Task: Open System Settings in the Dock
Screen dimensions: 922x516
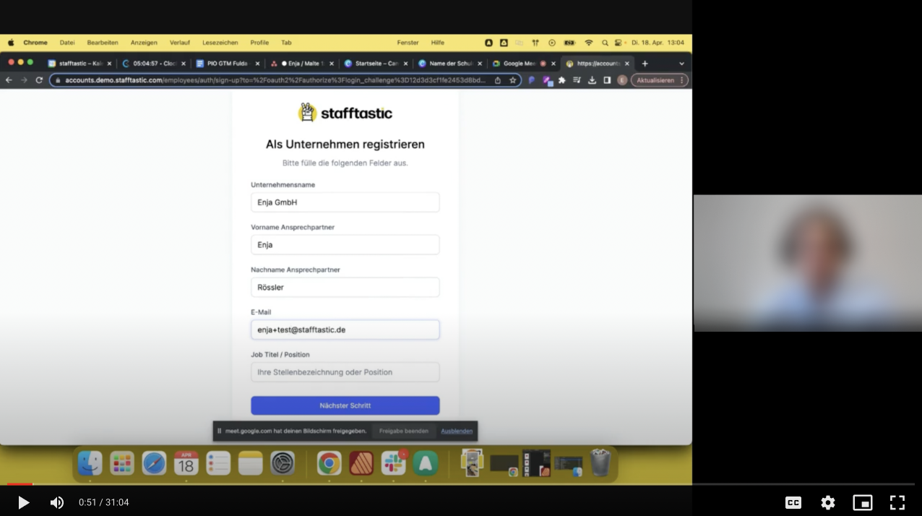Action: 283,463
